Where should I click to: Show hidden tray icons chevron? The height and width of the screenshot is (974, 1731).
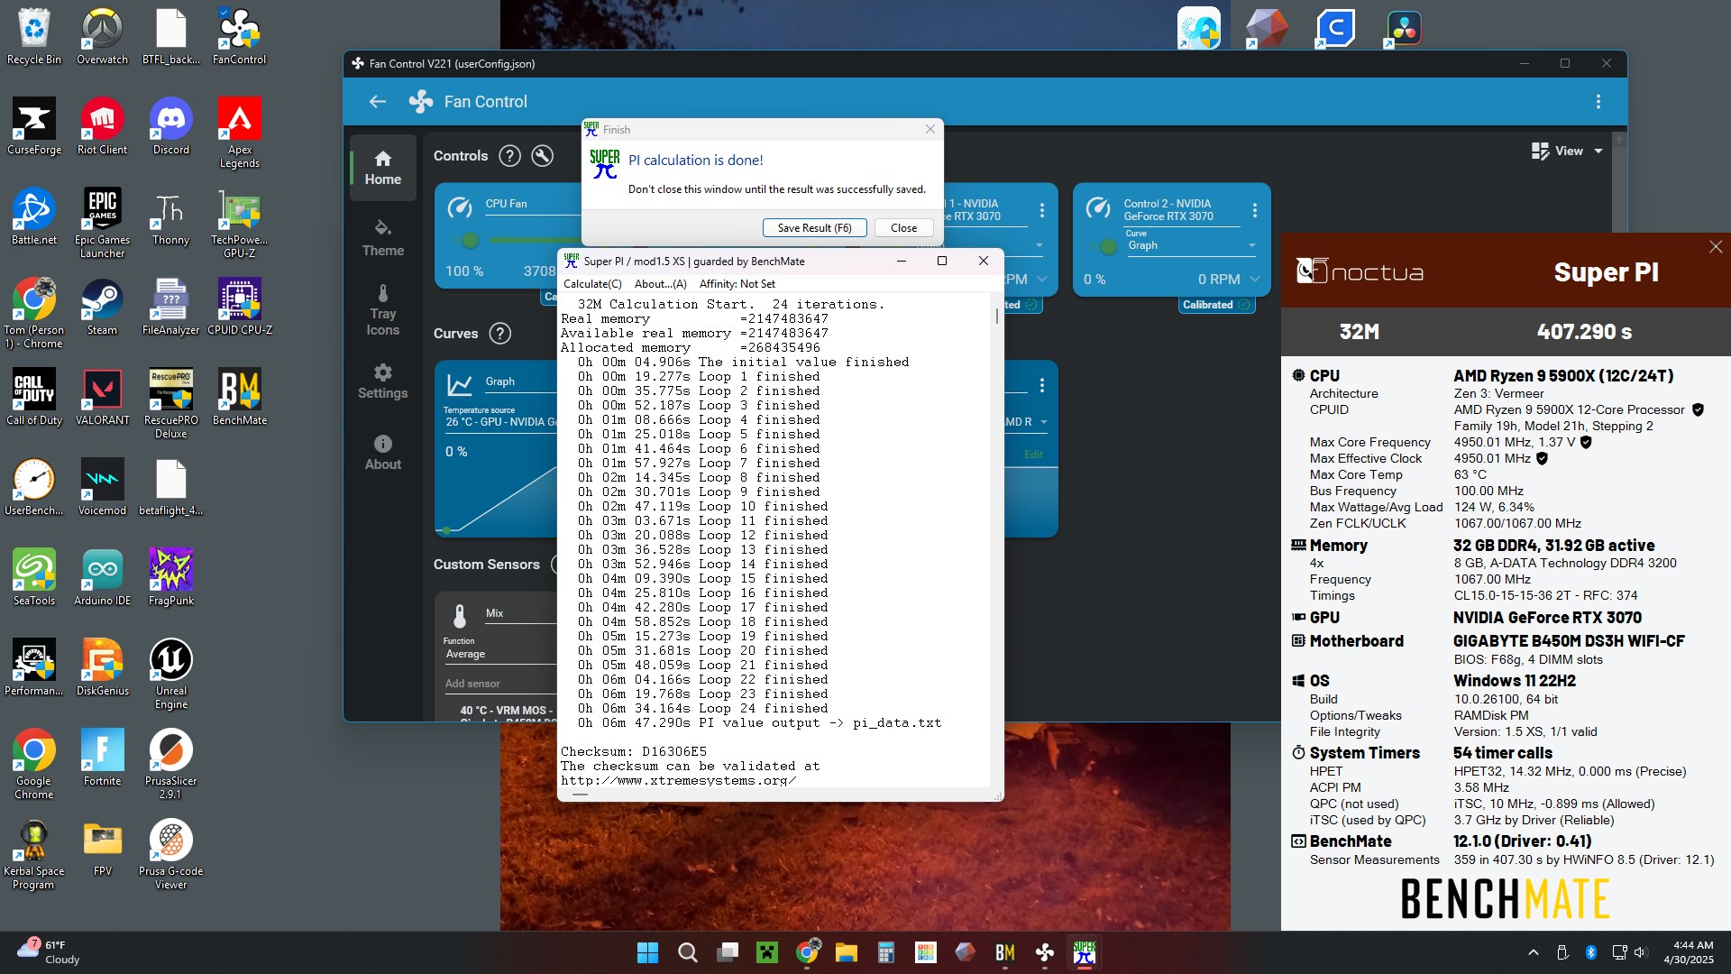click(x=1533, y=952)
